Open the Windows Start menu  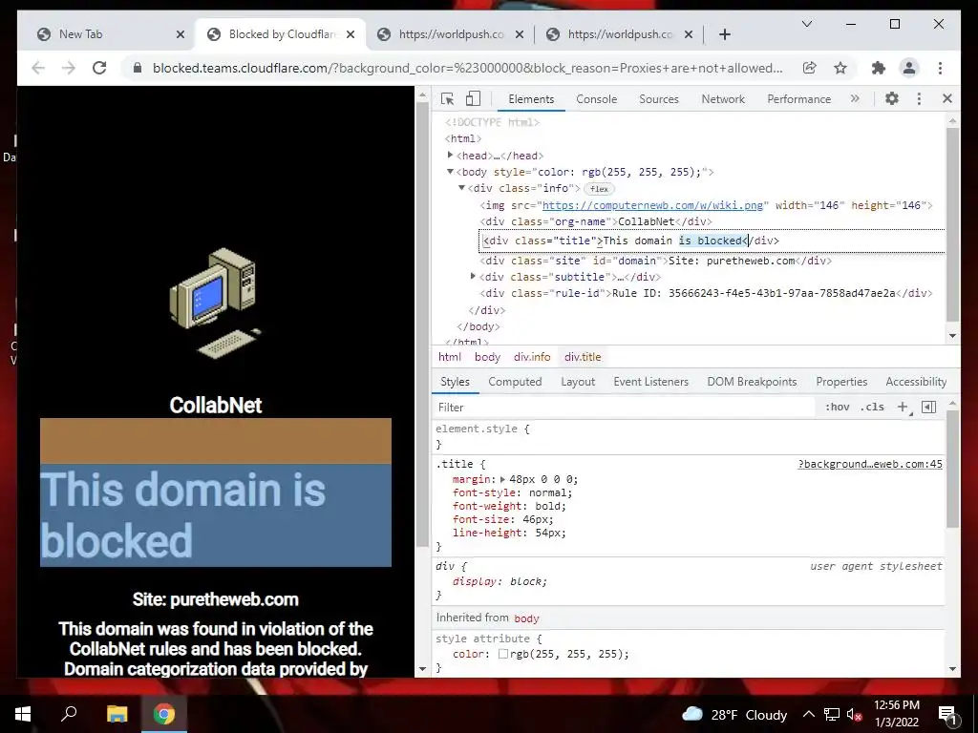23,714
